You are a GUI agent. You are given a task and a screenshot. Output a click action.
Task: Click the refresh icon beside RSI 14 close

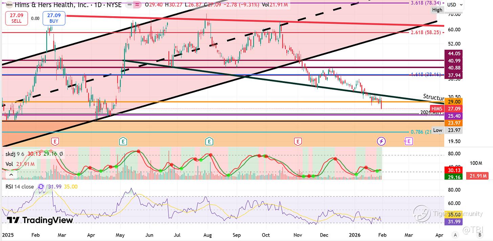41,187
